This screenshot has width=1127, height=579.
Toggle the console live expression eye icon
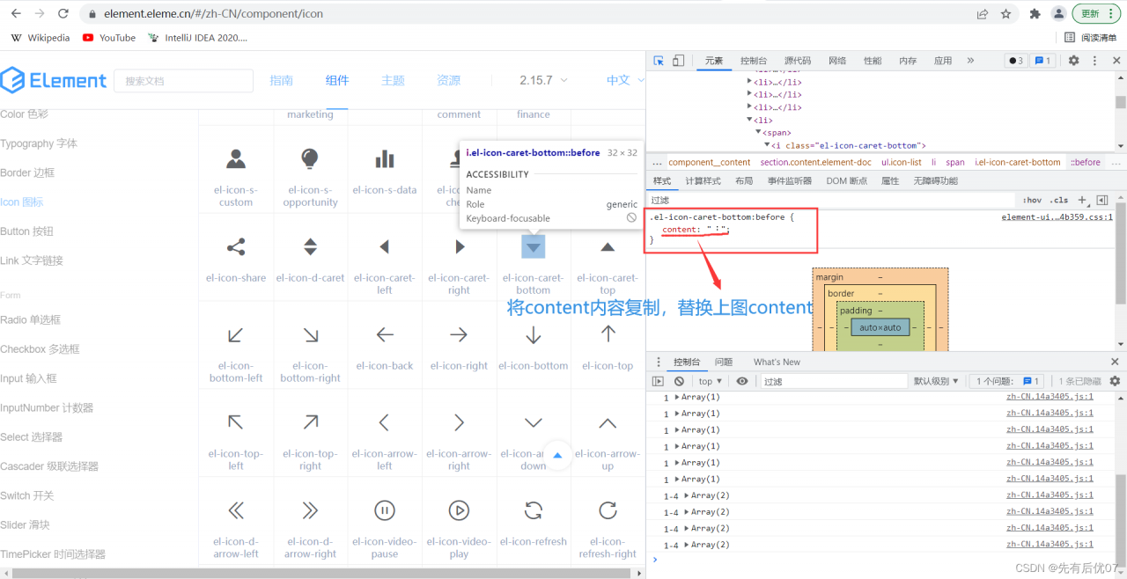tap(742, 381)
